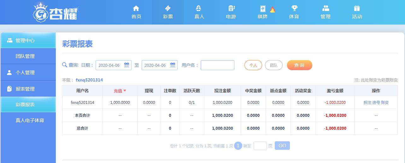Click the 本页合计 row label
The image size is (405, 163).
coord(82,115)
